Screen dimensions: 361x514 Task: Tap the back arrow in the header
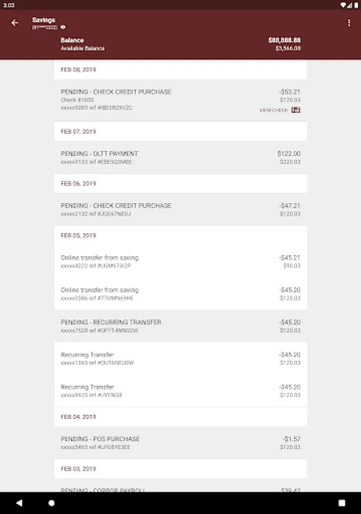coord(15,23)
